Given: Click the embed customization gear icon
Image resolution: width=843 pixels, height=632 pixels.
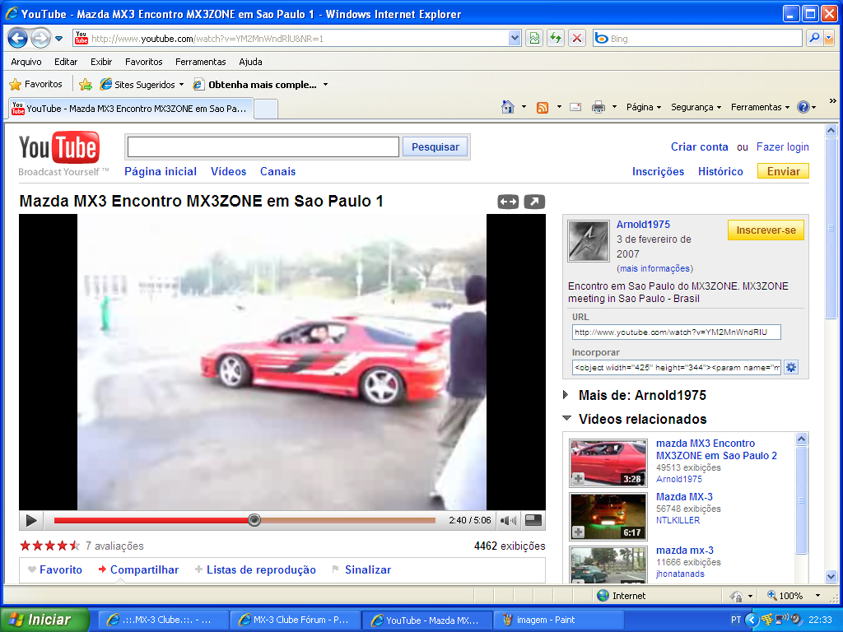Looking at the screenshot, I should (791, 367).
